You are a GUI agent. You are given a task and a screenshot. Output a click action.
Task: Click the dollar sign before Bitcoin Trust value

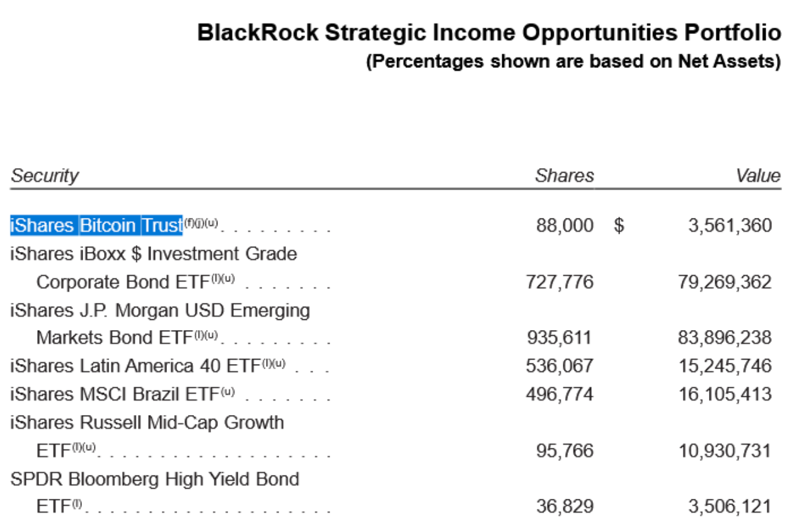[x=619, y=225]
